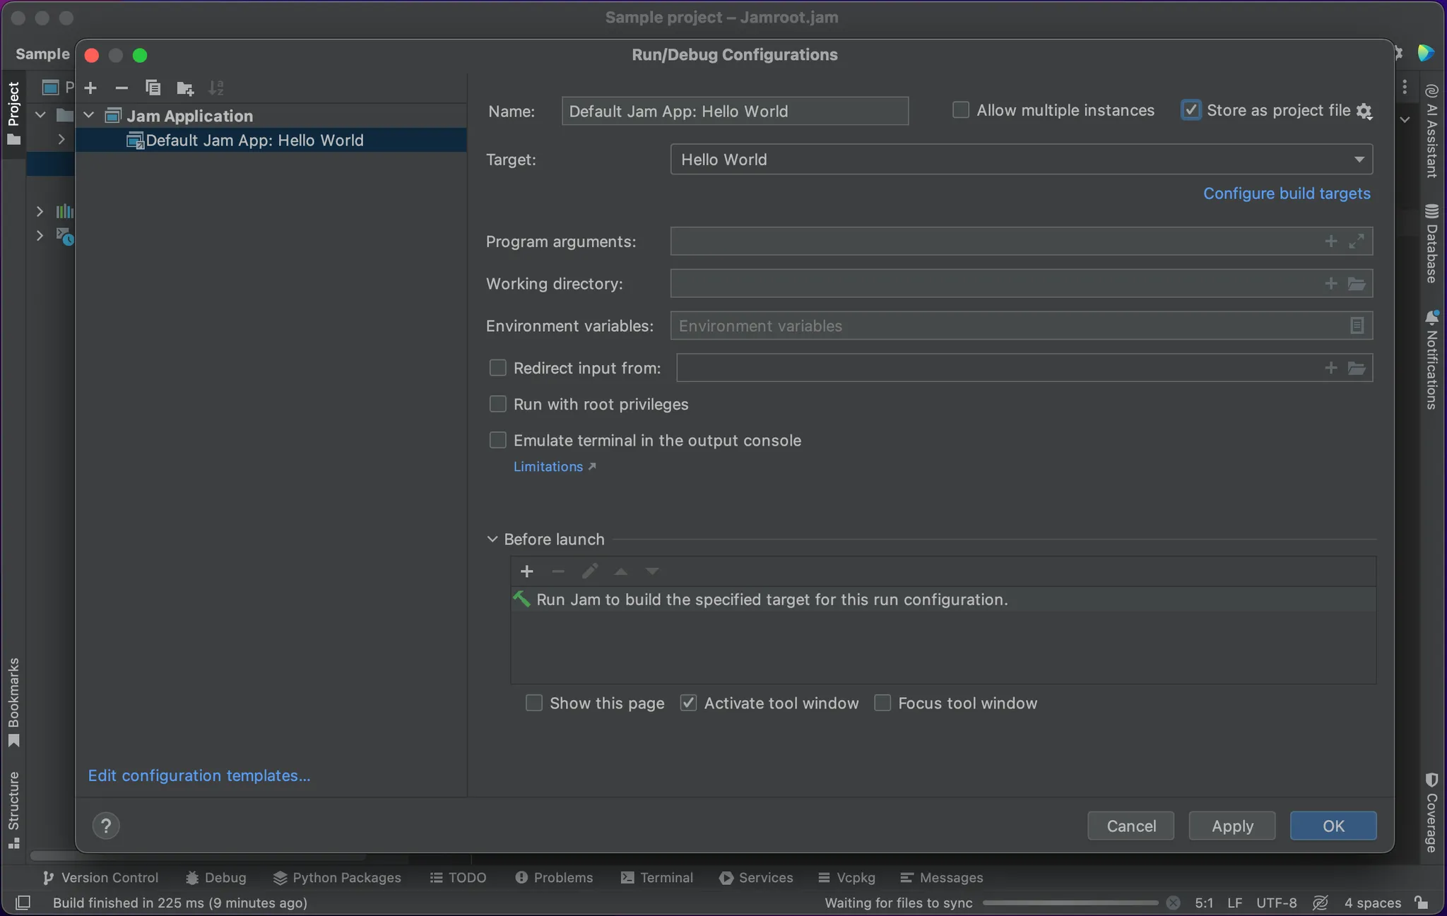Move the Before launch task up
This screenshot has height=916, width=1447.
click(x=621, y=571)
